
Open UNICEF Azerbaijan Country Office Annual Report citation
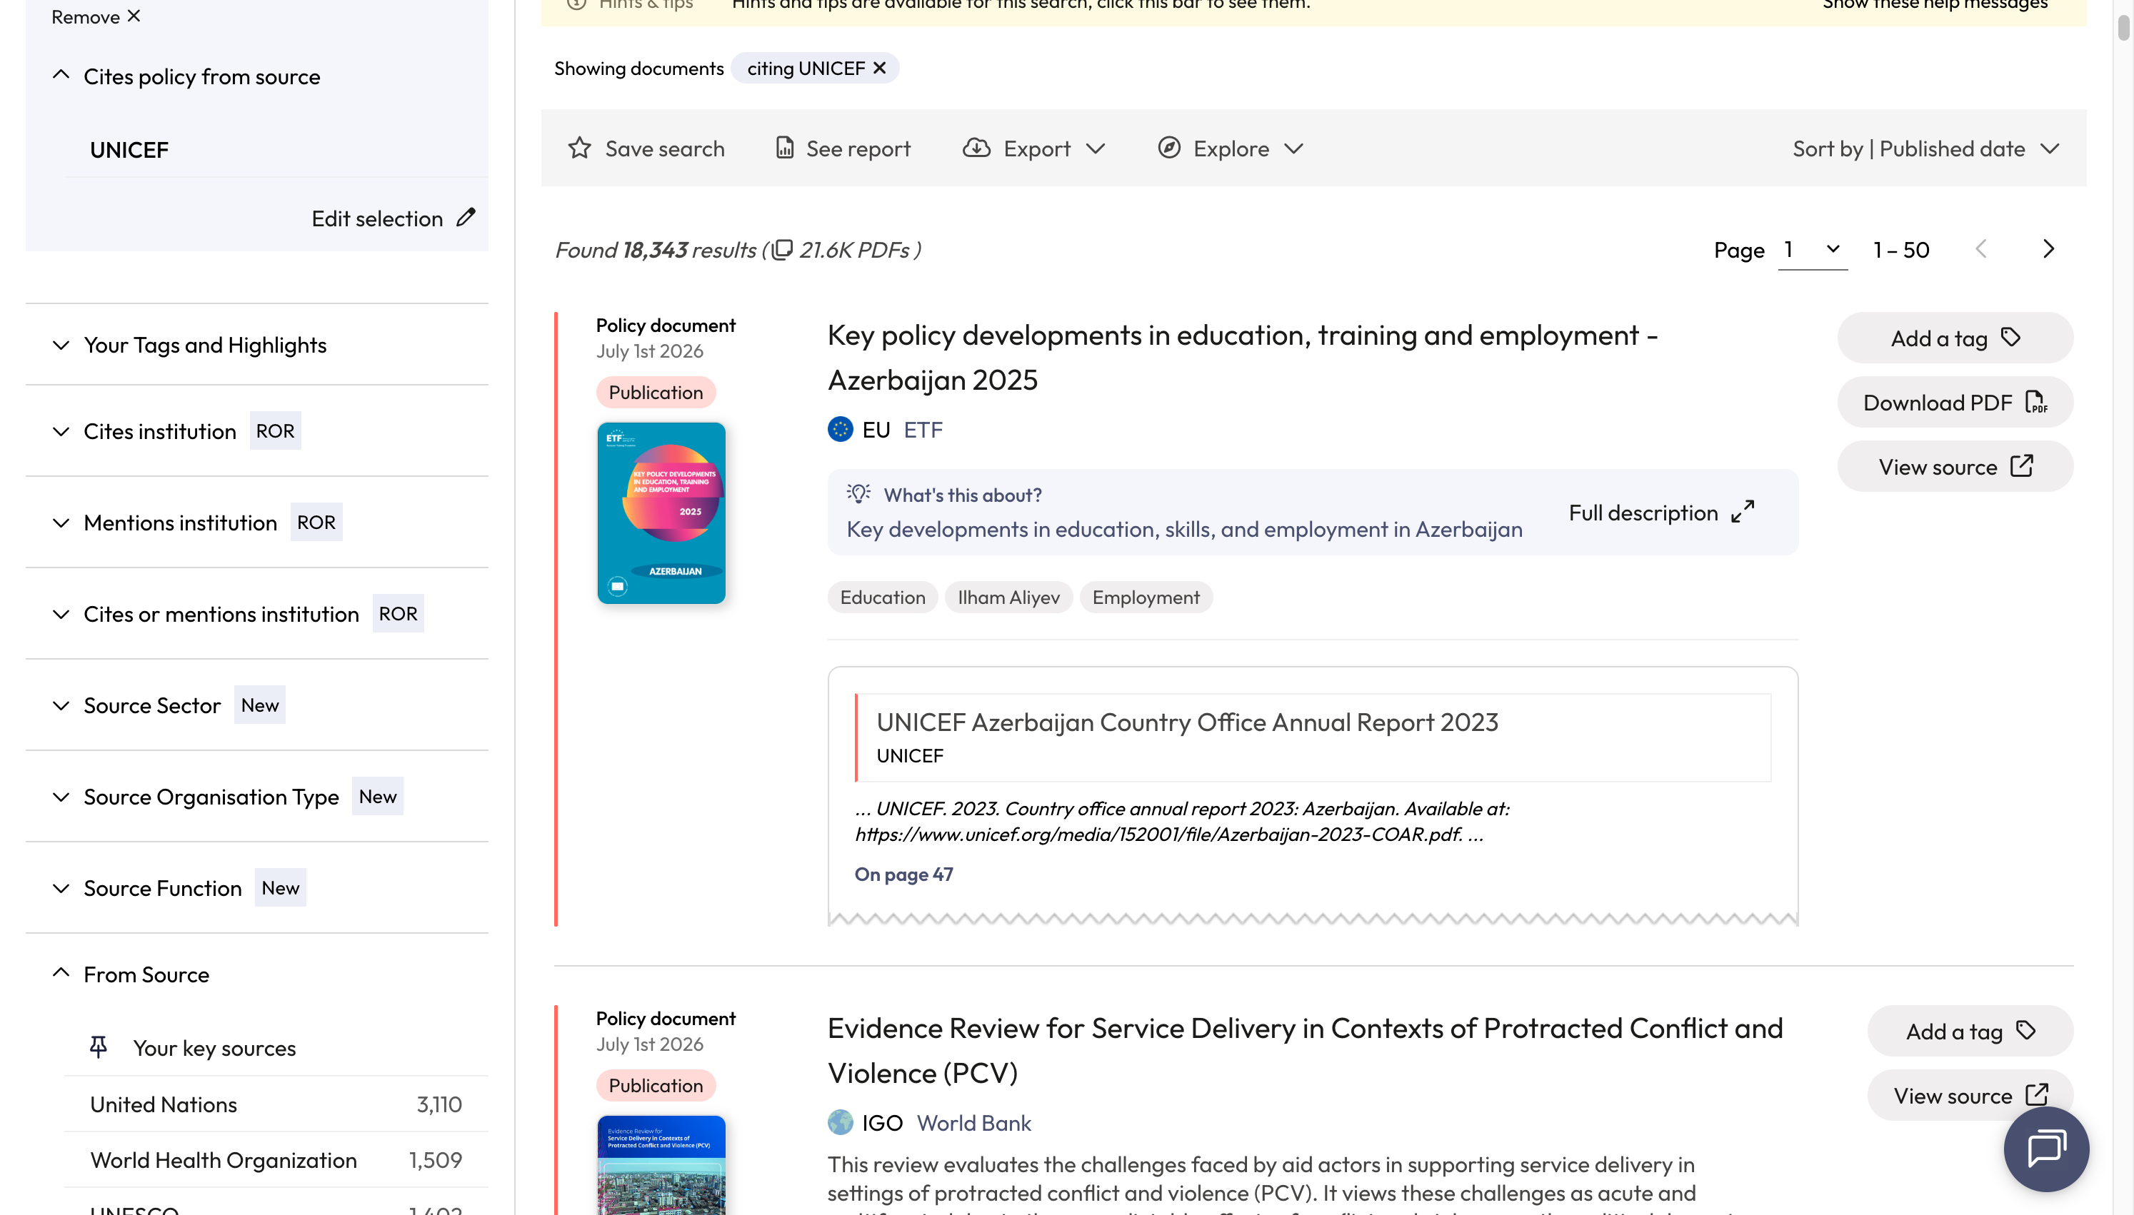[1187, 722]
